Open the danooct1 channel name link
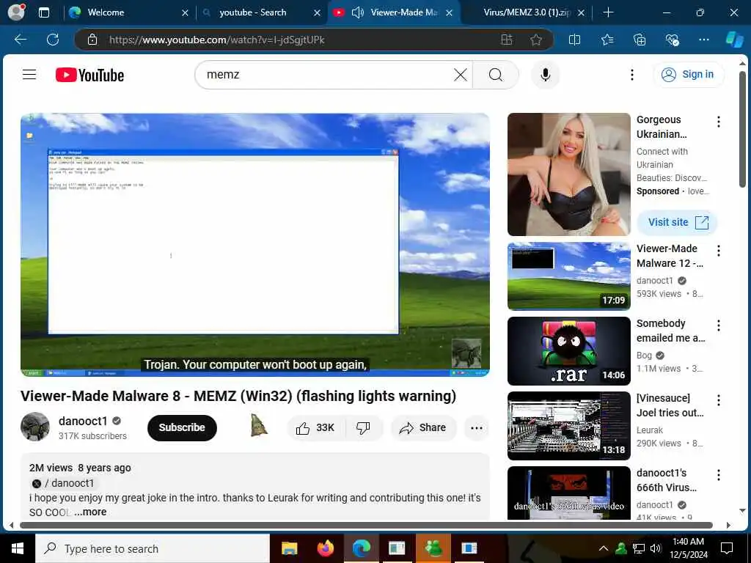The width and height of the screenshot is (751, 563). (83, 421)
